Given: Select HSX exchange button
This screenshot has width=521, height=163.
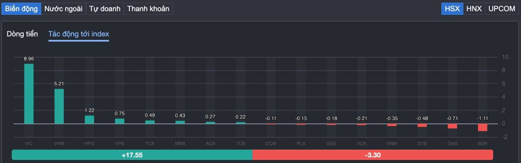Looking at the screenshot, I should click(452, 9).
